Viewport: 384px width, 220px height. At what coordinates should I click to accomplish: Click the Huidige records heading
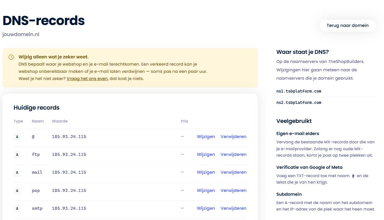pos(36,108)
